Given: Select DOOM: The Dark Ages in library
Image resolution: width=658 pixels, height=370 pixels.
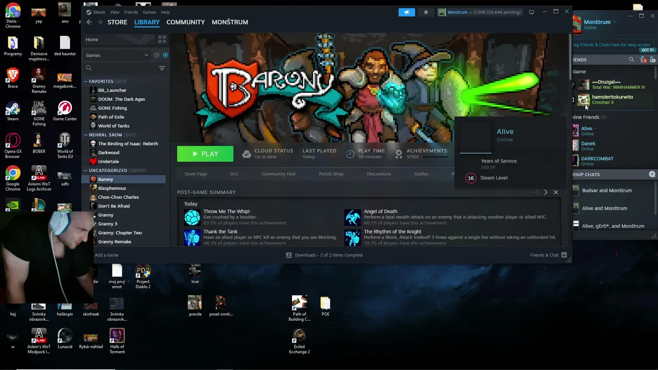Looking at the screenshot, I should coord(121,99).
